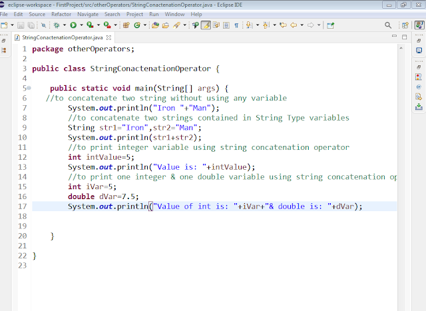Screen dimensions: 426x311
Task: Click the New file wizard icon
Action: tap(4, 25)
